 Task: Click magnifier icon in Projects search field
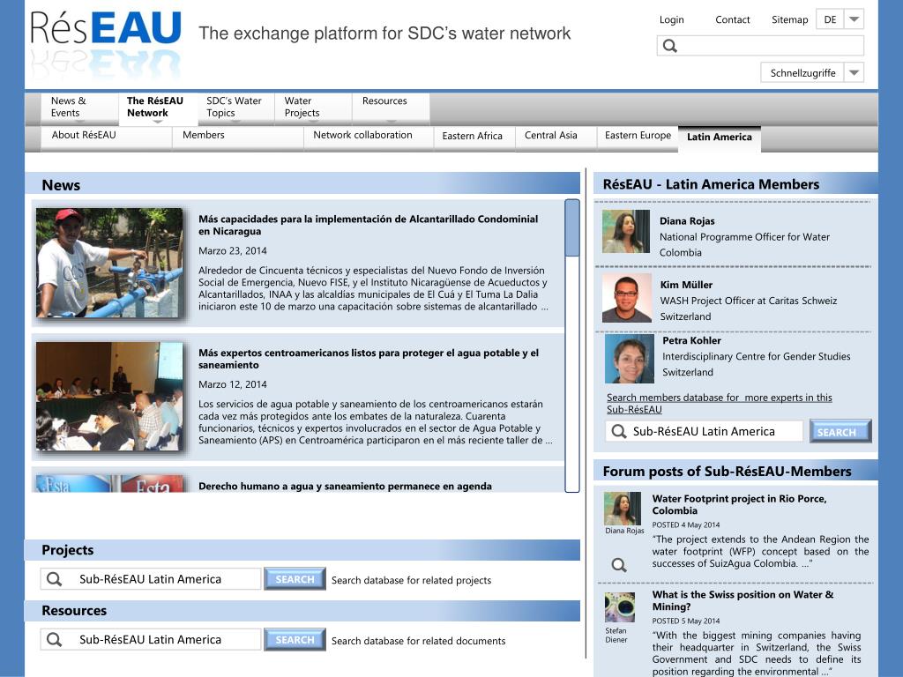54,579
